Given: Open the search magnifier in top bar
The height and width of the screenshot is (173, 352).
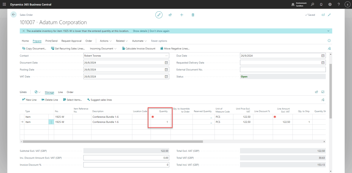Looking at the screenshot, I should [x=312, y=4].
